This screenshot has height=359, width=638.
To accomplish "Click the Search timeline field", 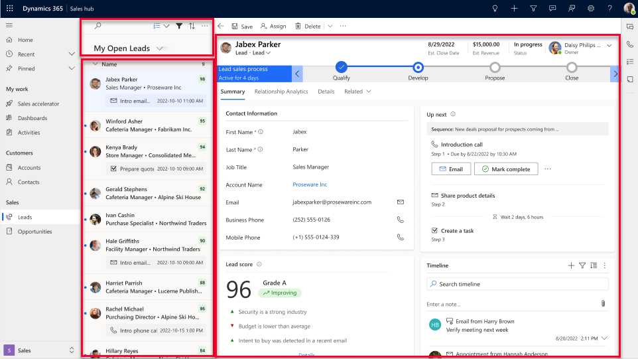I will (x=517, y=284).
